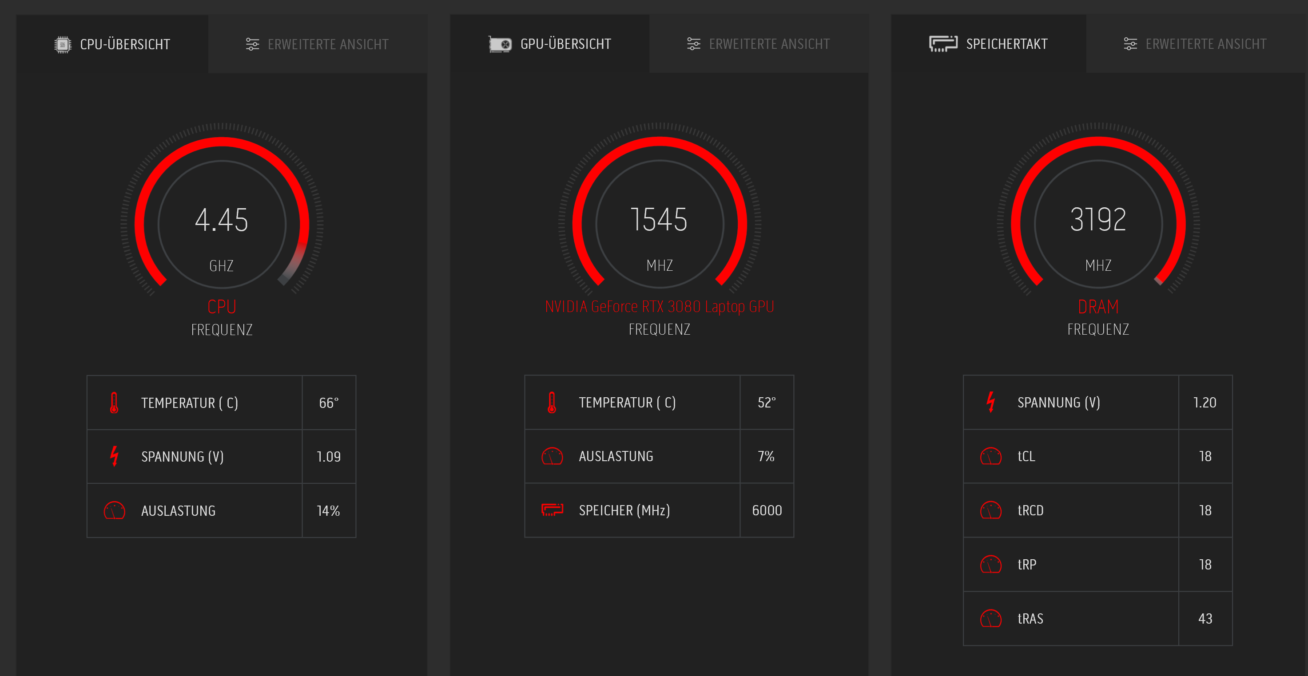The image size is (1308, 676).
Task: Click the CPU frequency gauge dial
Action: (222, 223)
